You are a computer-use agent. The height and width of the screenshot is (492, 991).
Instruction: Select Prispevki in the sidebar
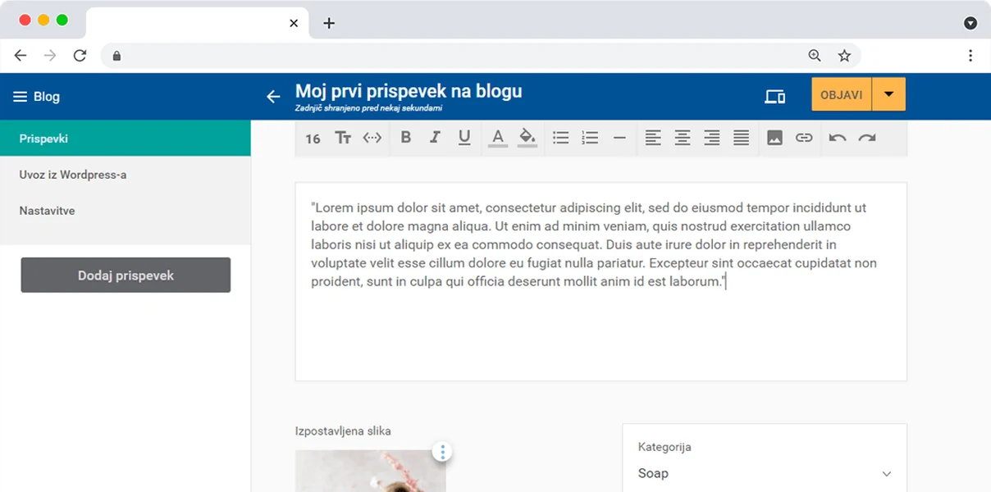(126, 139)
